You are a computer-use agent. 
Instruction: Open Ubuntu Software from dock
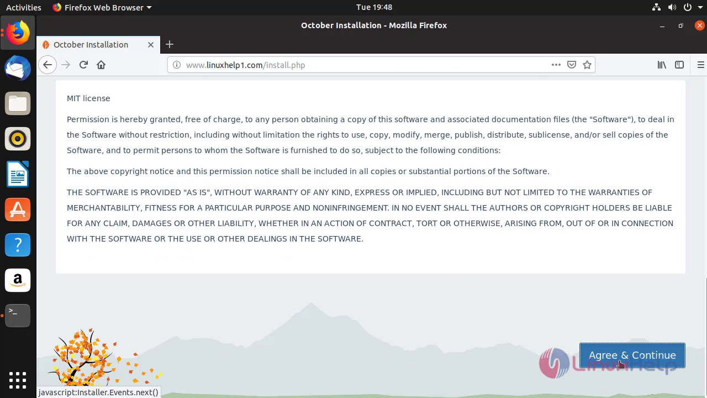tap(18, 210)
